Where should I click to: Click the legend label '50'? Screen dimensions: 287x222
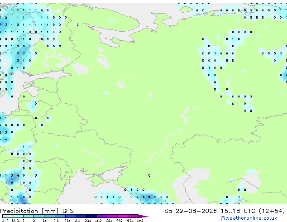tap(140, 220)
